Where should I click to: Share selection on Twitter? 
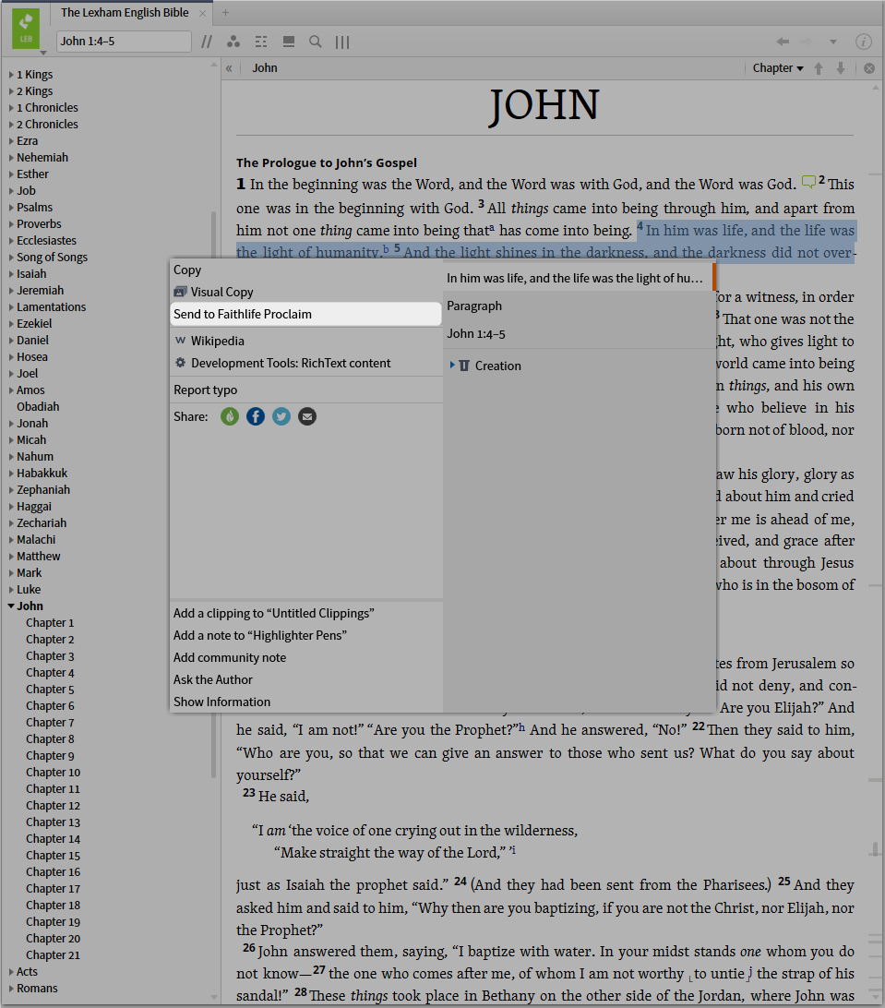pyautogui.click(x=281, y=416)
